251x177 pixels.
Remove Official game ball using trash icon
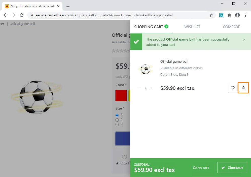click(243, 88)
